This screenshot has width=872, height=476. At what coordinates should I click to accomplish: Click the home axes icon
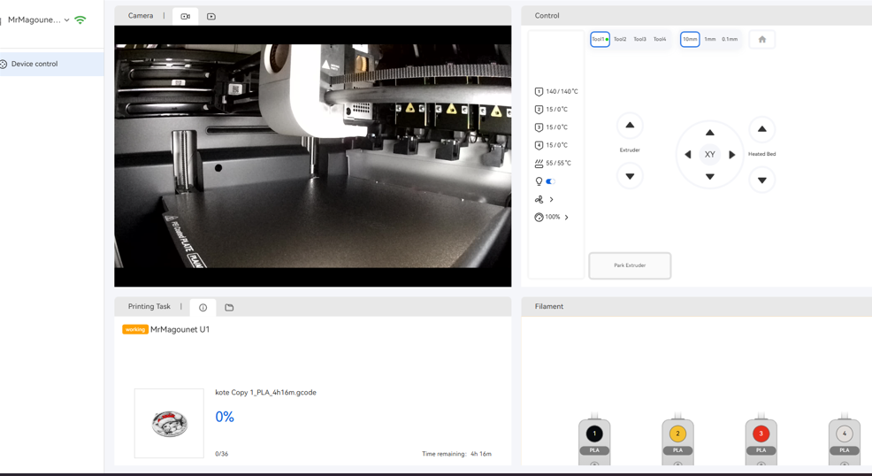coord(761,39)
